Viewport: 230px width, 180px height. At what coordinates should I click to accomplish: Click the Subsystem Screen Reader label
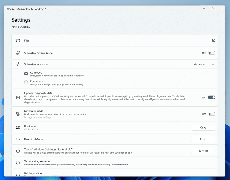[39, 53]
